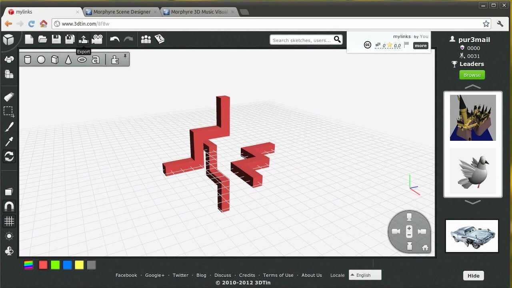Viewport: 512px width, 288px height.
Task: Select the cylinder primitive tool
Action: coord(28,59)
